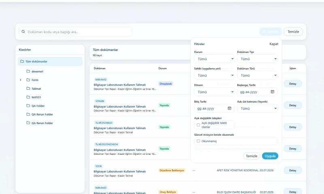Expand the Form folder chevron

pyautogui.click(x=21, y=80)
